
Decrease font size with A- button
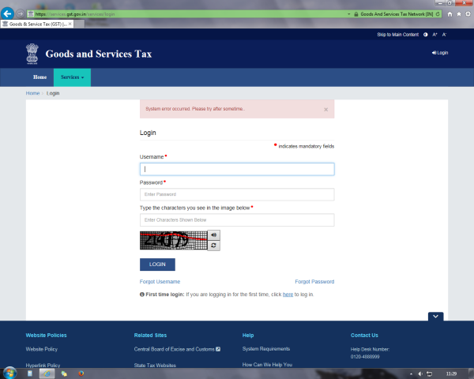[444, 35]
